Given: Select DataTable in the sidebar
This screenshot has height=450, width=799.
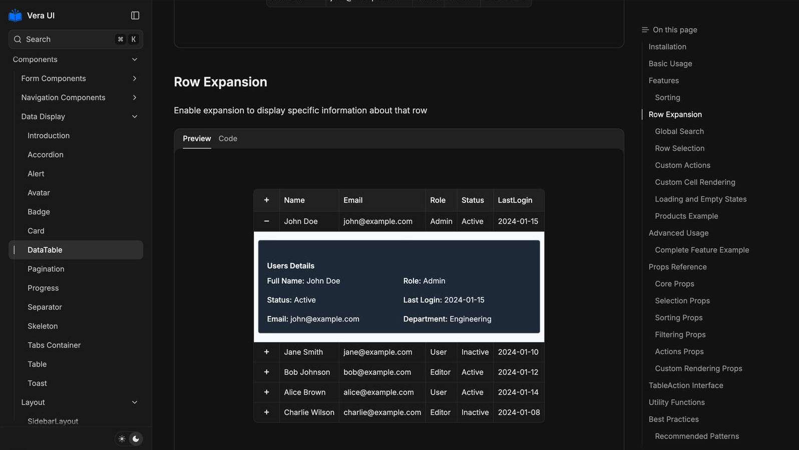Looking at the screenshot, I should [76, 250].
